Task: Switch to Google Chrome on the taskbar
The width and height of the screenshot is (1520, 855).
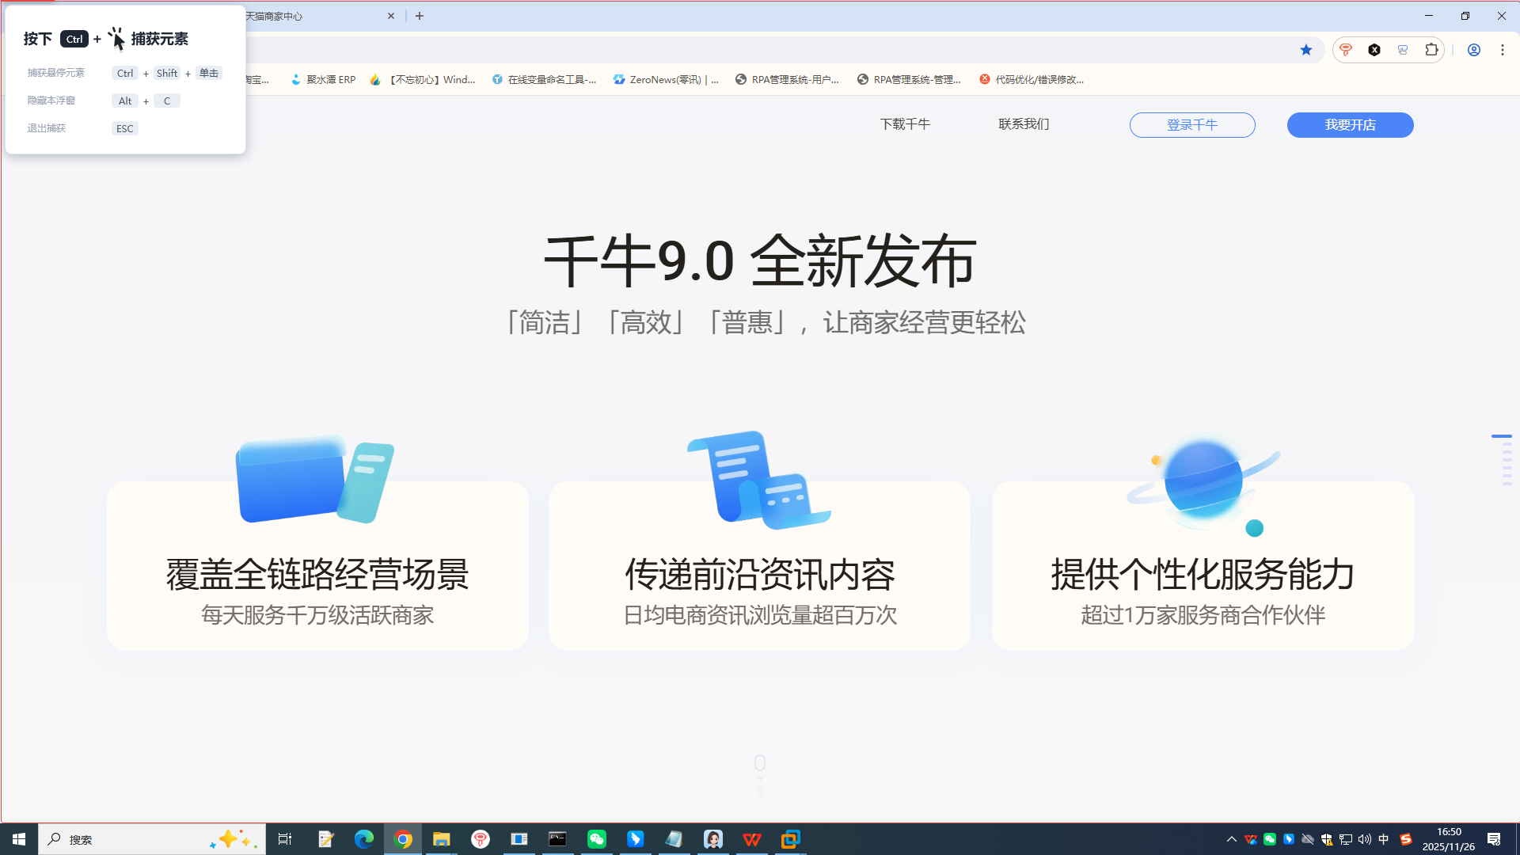Action: click(403, 839)
